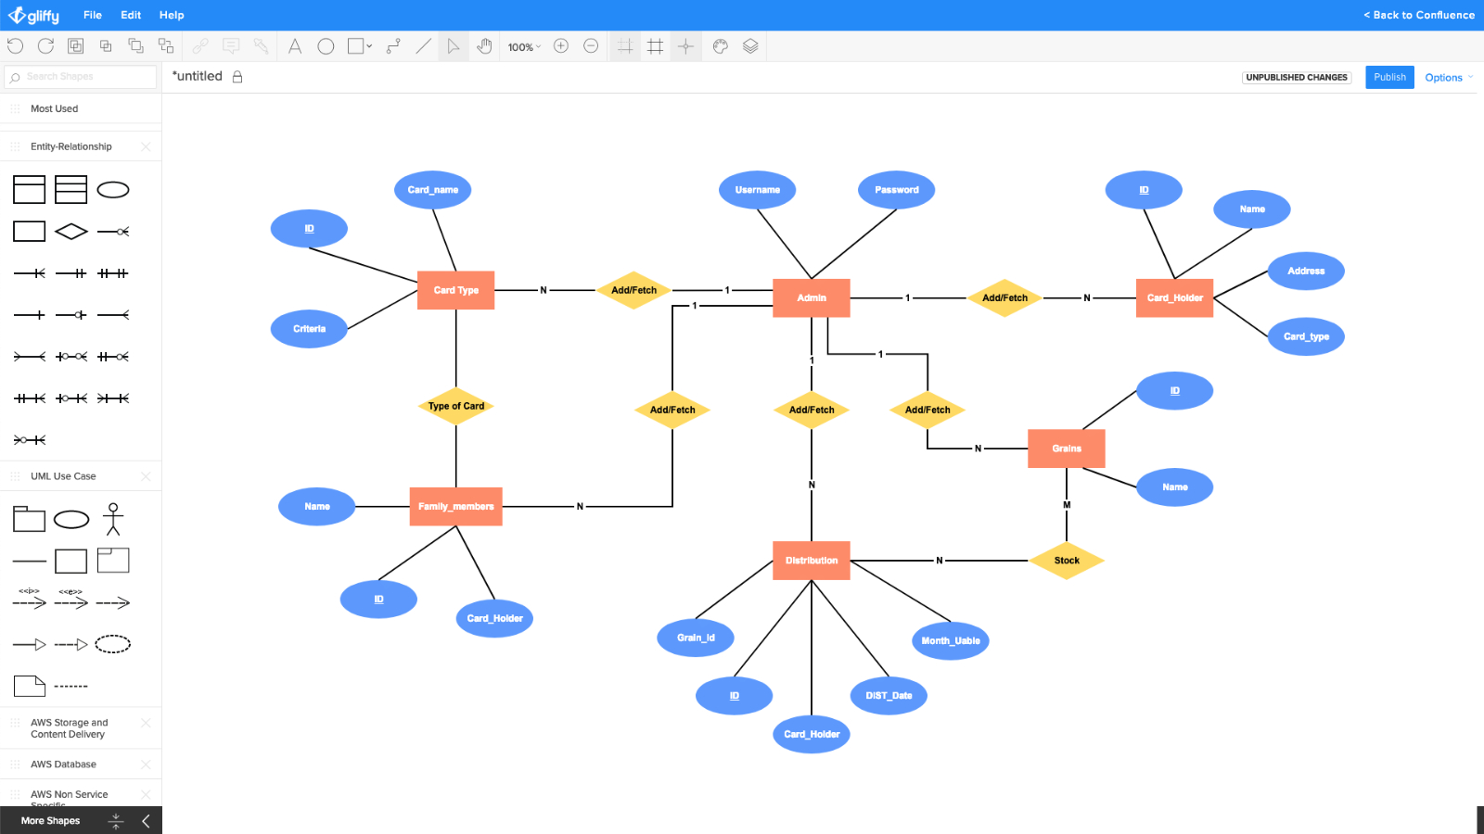Screen dimensions: 1484x834
Task: Toggle snap to grid
Action: [625, 46]
